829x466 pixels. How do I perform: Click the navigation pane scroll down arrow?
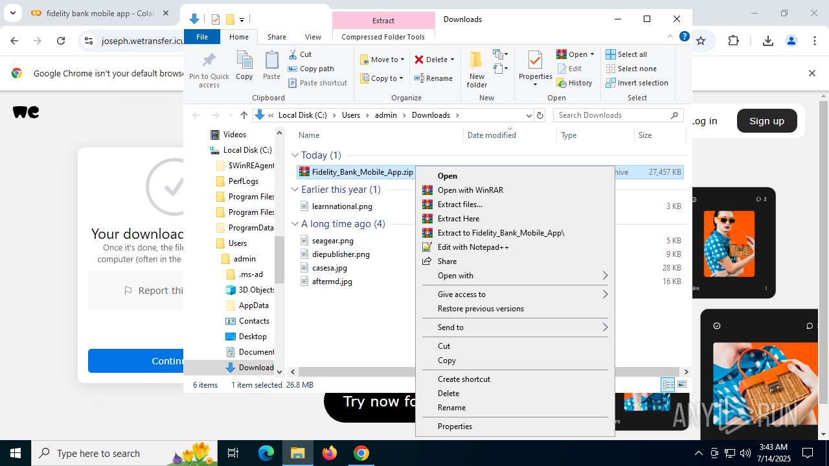[x=280, y=372]
